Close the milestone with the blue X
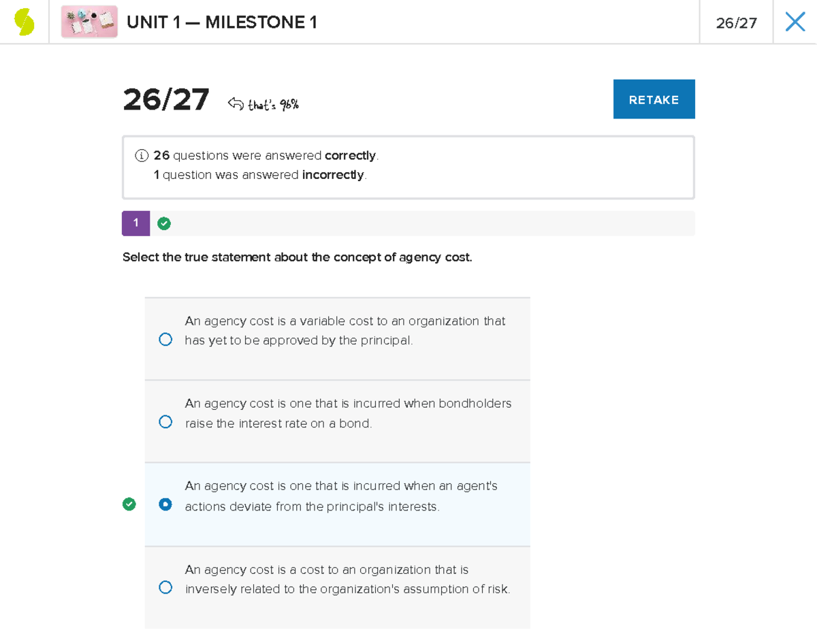 [x=795, y=22]
